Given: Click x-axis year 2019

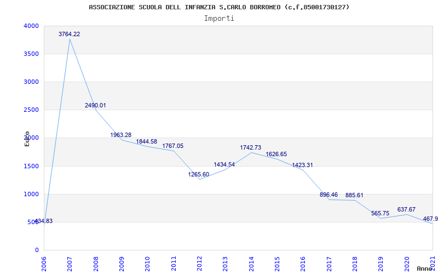Looking at the screenshot, I should coord(381,264).
